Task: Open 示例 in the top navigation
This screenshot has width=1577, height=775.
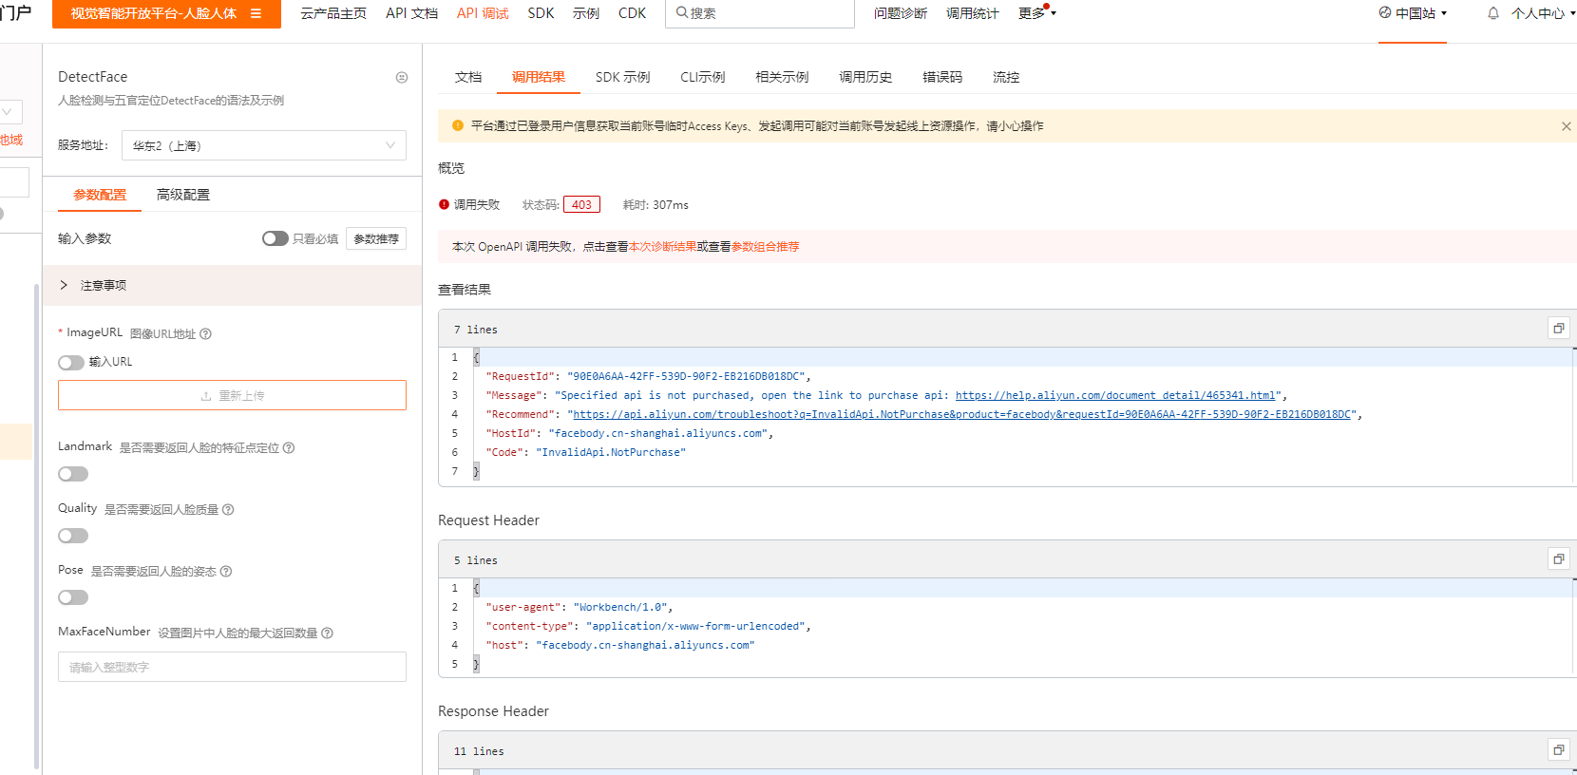Action: click(586, 13)
